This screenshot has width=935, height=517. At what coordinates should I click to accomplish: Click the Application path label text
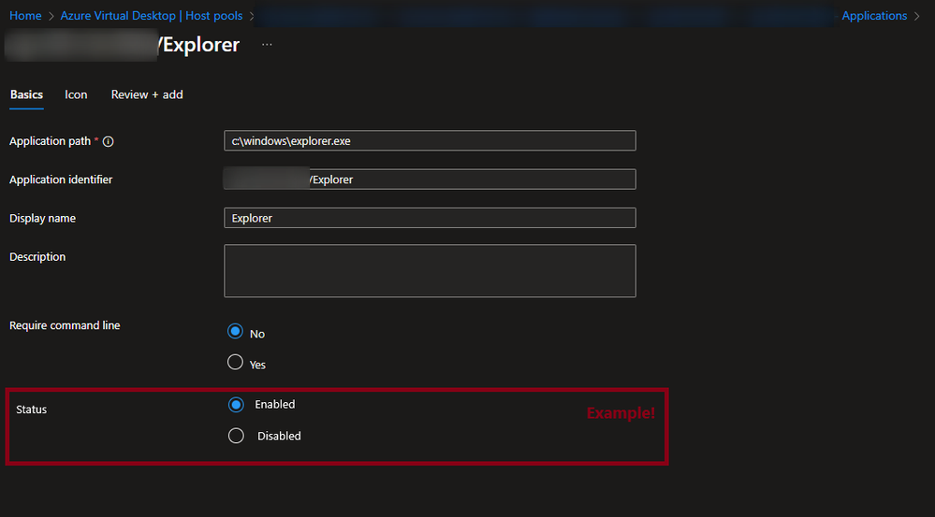[x=51, y=141]
